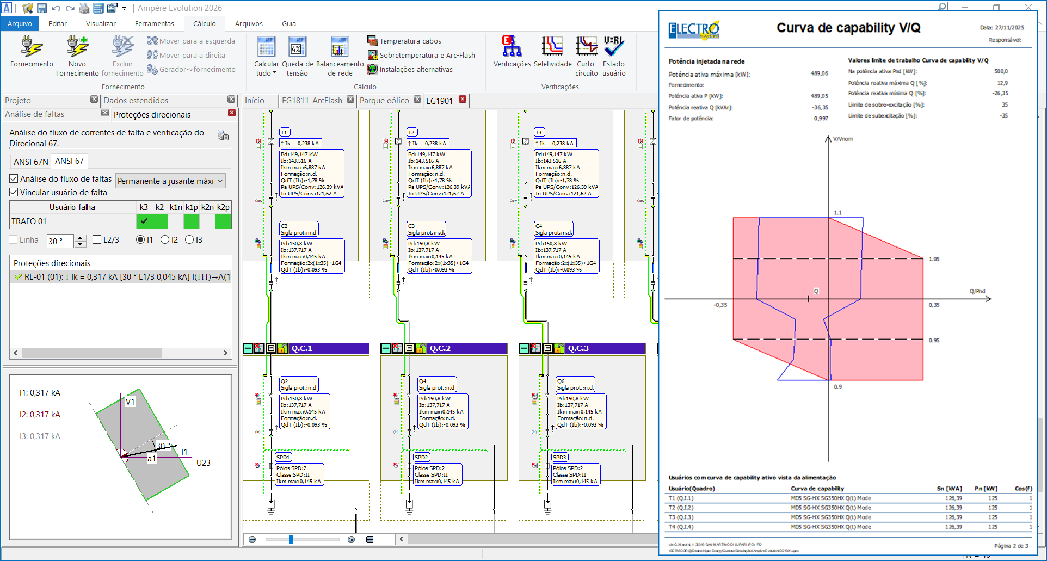Open Curto-circuito calculation

pos(587,47)
